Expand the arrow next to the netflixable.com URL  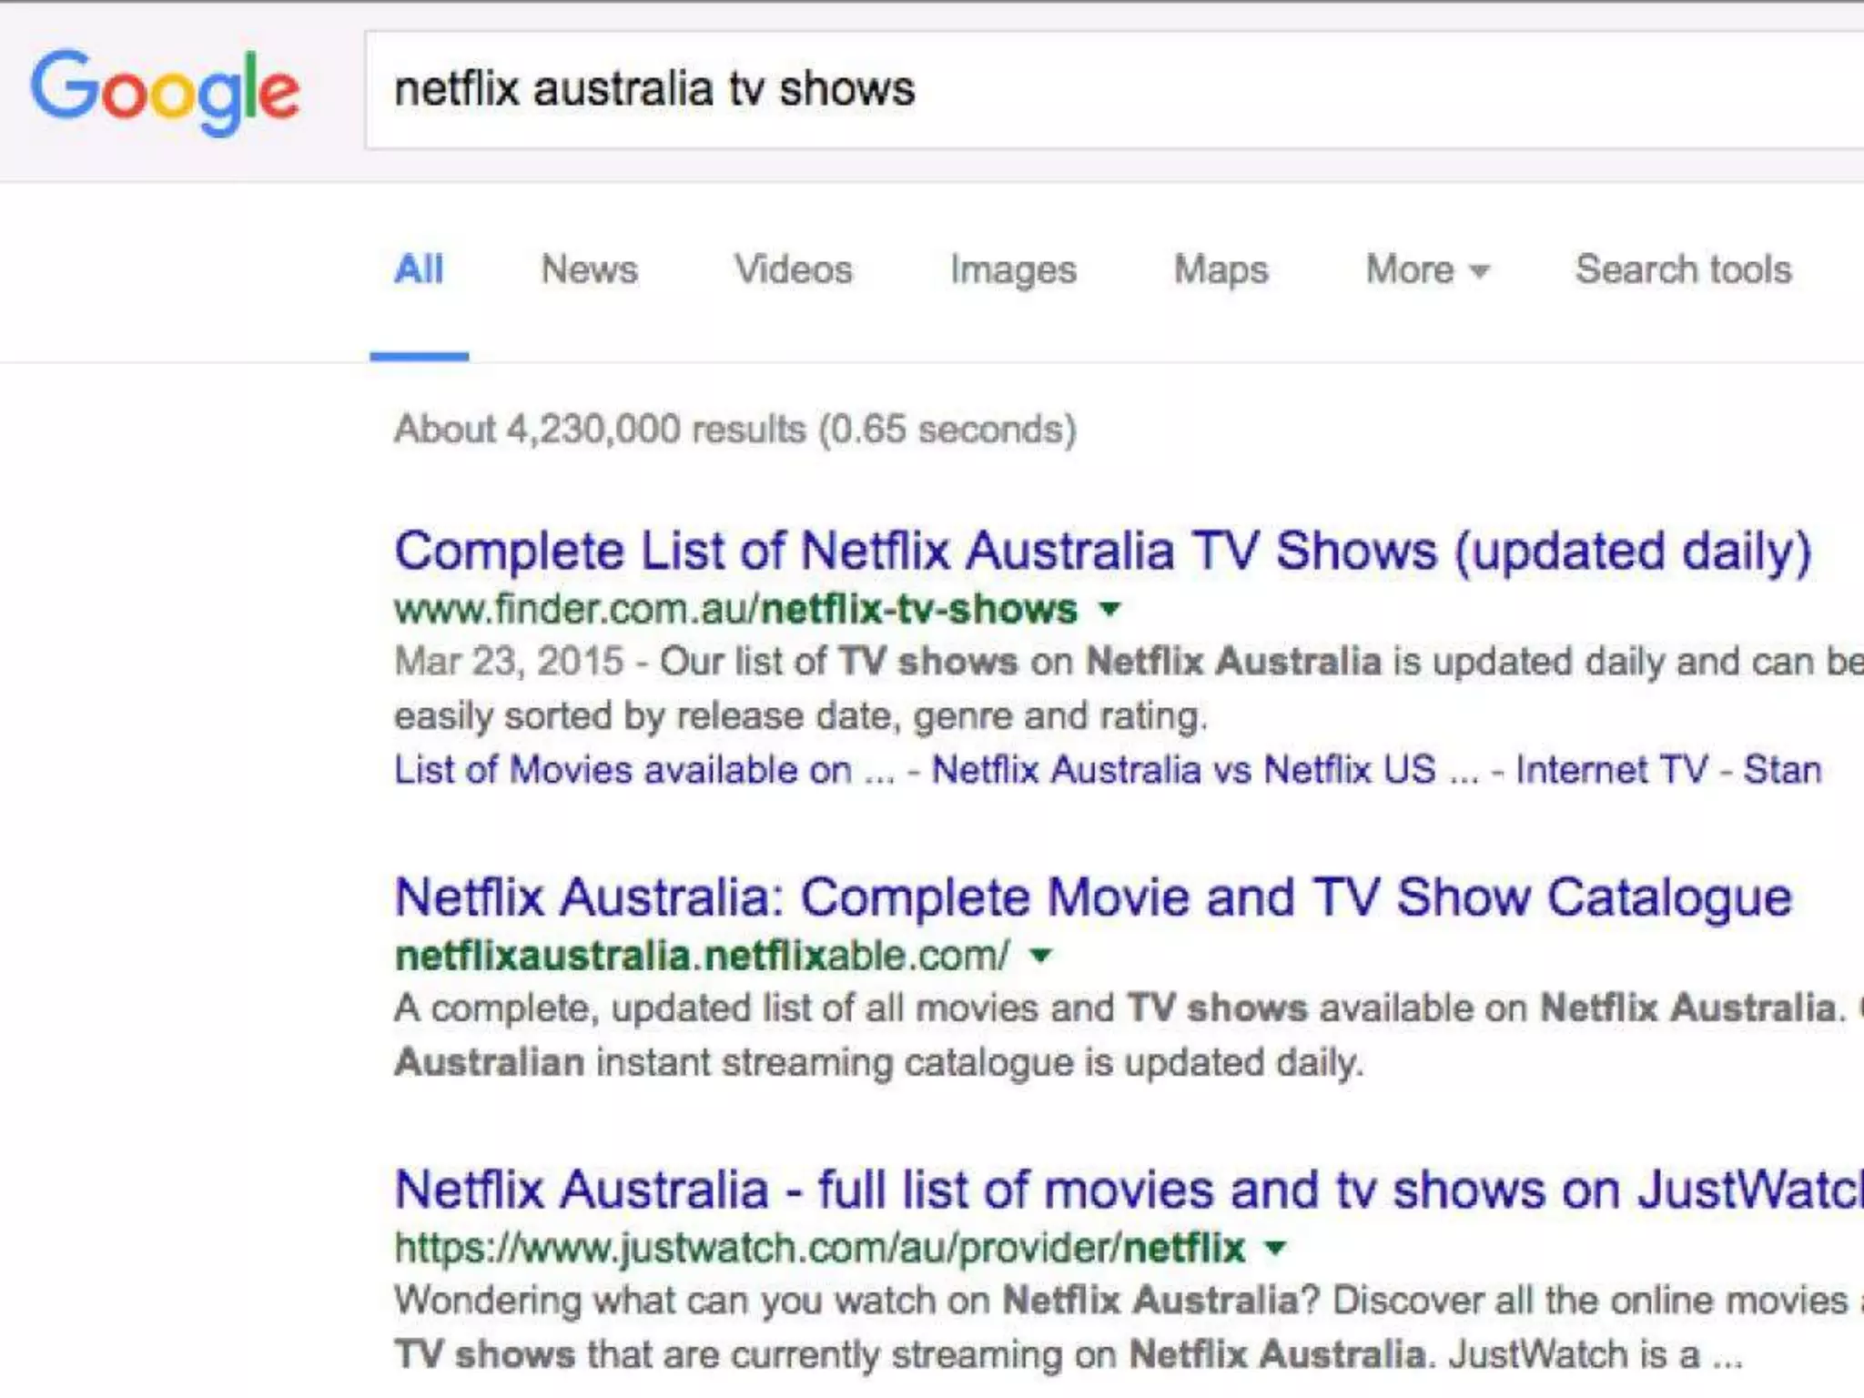point(1041,955)
